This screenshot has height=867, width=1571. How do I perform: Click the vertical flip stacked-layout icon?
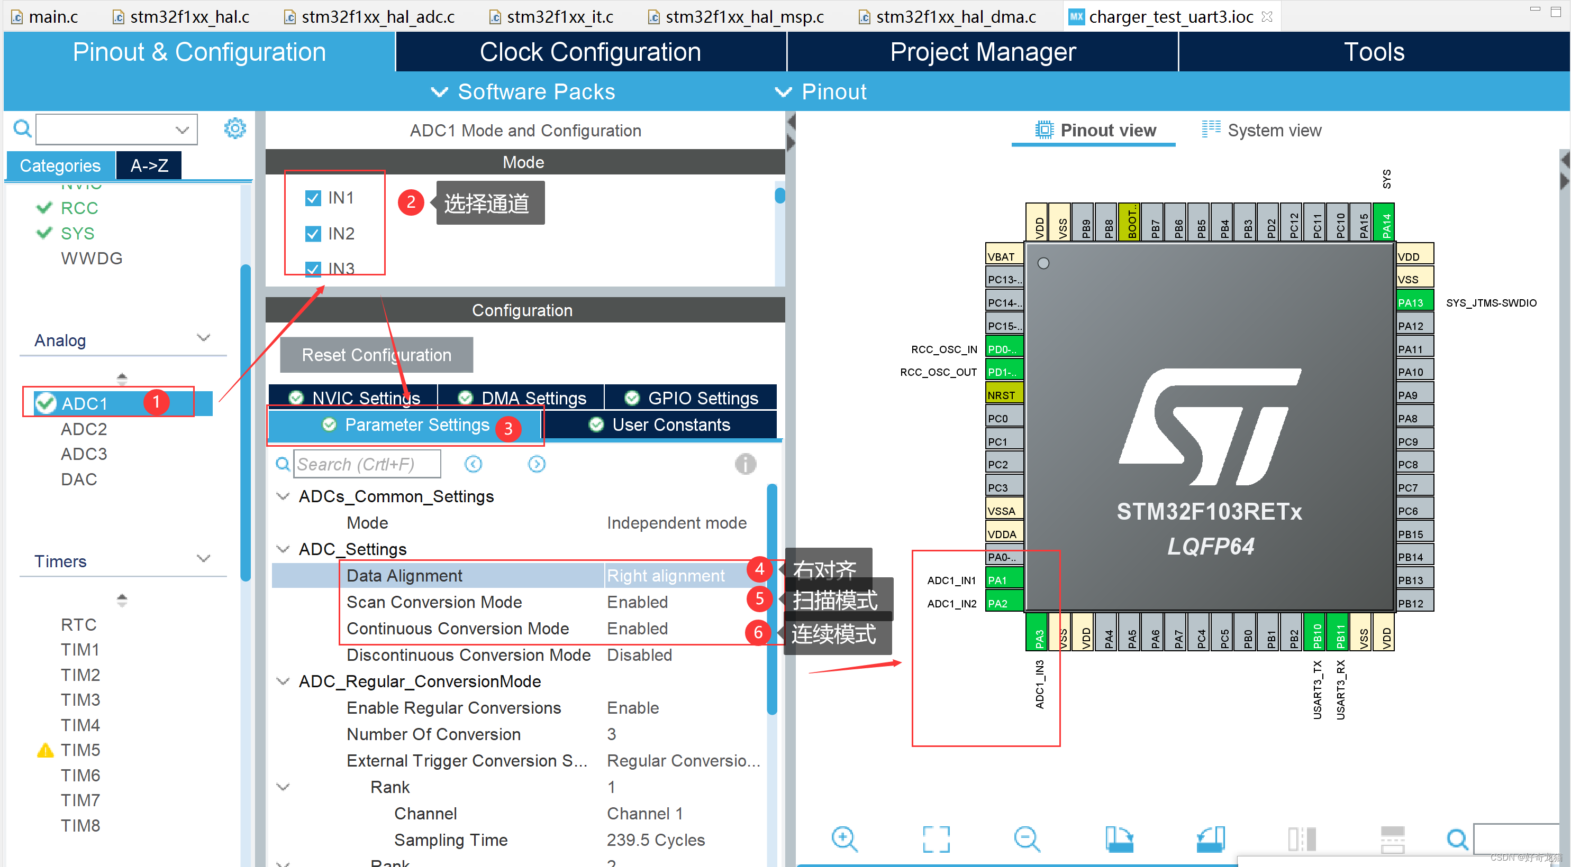(1393, 839)
